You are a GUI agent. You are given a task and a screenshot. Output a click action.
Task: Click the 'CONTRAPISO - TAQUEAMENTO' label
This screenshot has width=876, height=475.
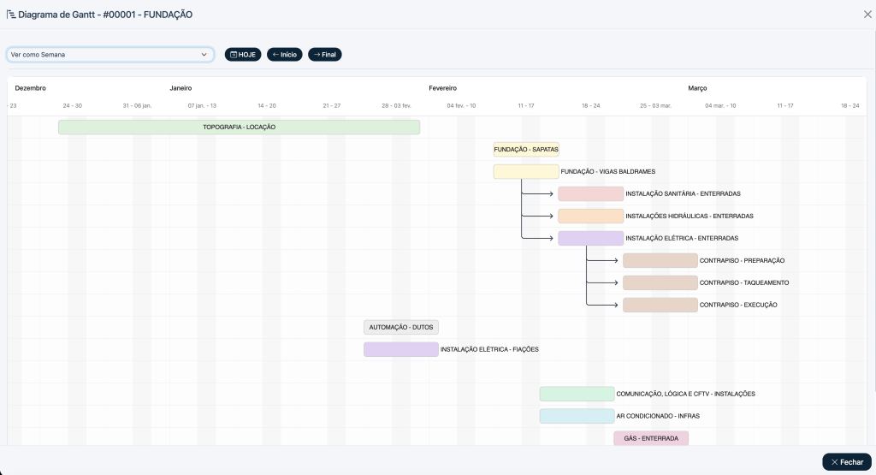coord(744,282)
